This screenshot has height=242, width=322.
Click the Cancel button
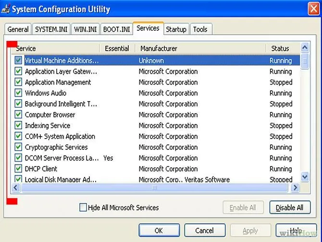205,230
